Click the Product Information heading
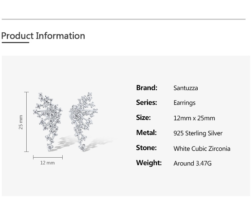The height and width of the screenshot is (214, 252). pos(43,36)
